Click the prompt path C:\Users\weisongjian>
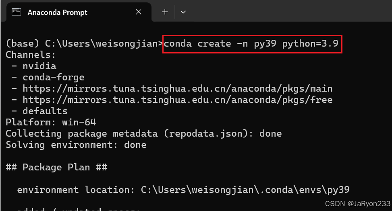Viewport: 392px width, 211px height. tap(104, 44)
